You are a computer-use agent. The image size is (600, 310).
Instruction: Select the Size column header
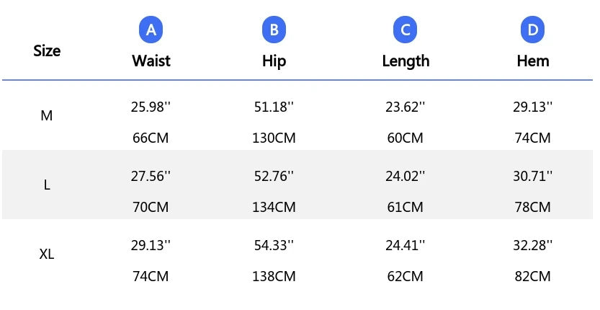point(47,51)
